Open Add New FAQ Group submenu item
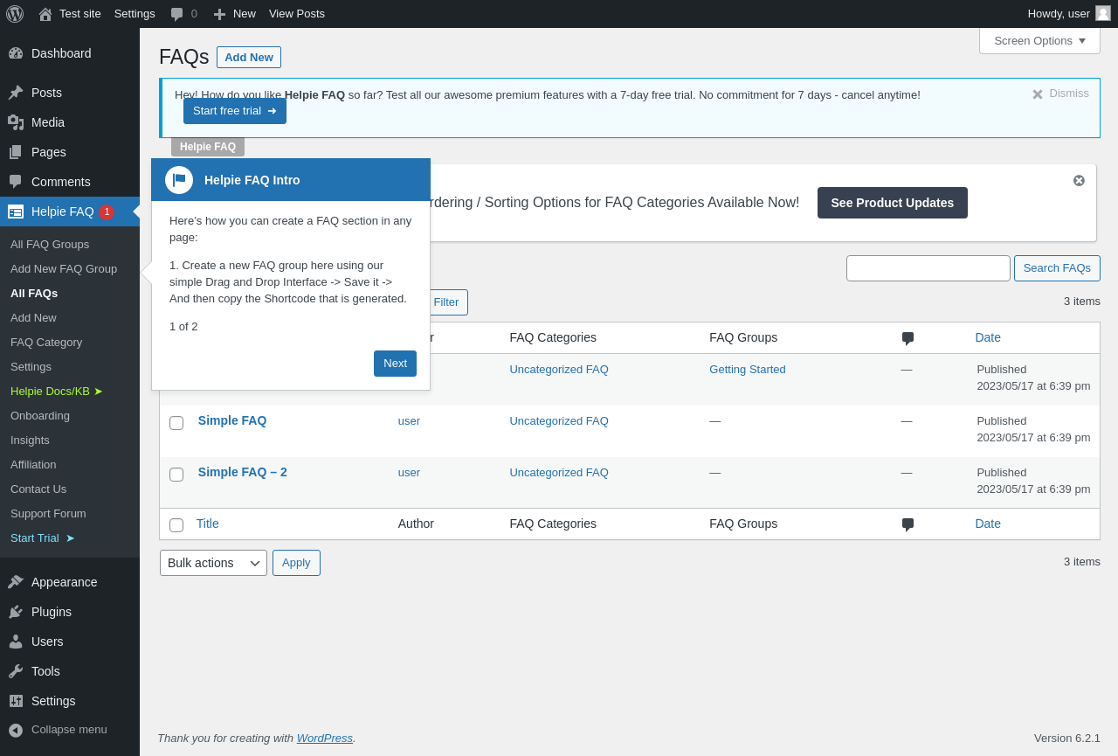The image size is (1118, 756). coord(64,268)
